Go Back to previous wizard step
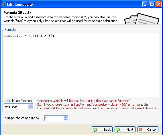This screenshot has height=135, width=163. point(102,130)
